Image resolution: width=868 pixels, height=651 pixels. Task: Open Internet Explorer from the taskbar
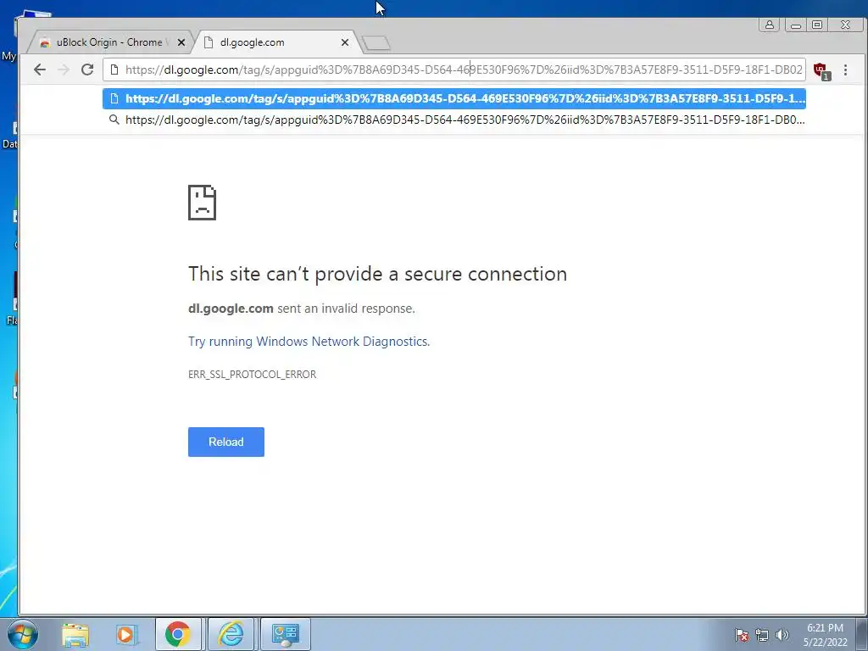click(231, 634)
